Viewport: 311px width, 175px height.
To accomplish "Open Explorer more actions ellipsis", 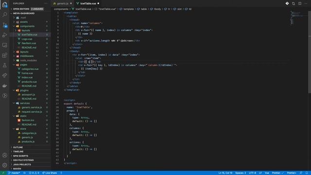I will point(46,3).
